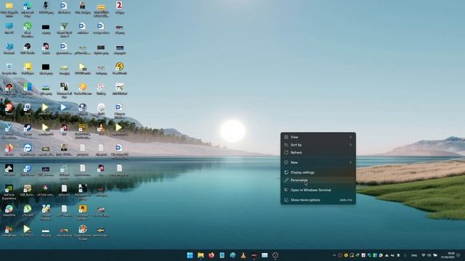Viewport: 465px width, 261px height.
Task: Open the Recycle Bin desktop icon
Action: tap(9, 69)
